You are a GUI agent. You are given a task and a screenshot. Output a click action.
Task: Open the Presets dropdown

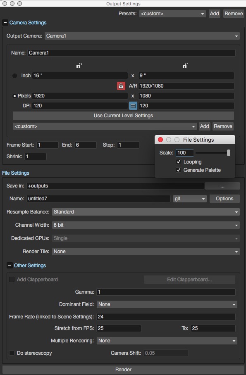[x=172, y=14]
